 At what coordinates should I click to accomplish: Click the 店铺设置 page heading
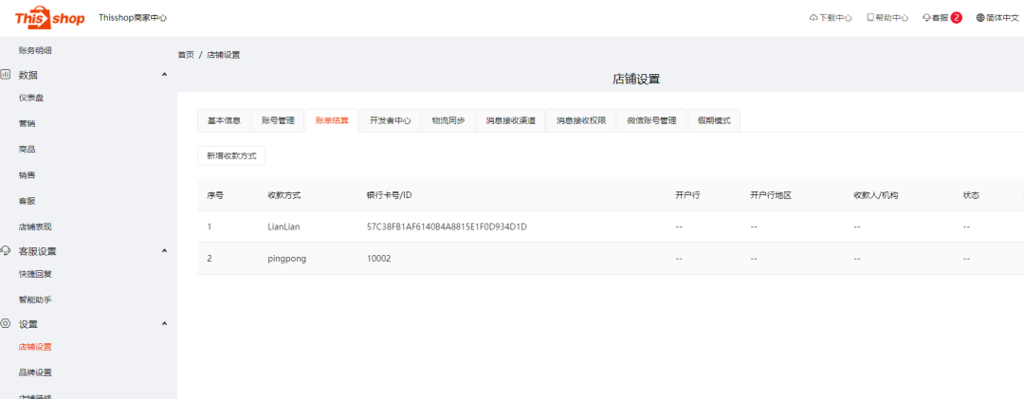[x=636, y=79]
